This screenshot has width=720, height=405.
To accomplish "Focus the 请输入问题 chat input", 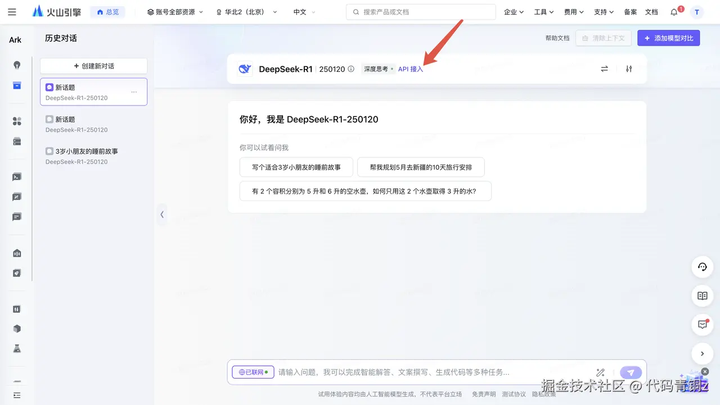I will coord(433,372).
